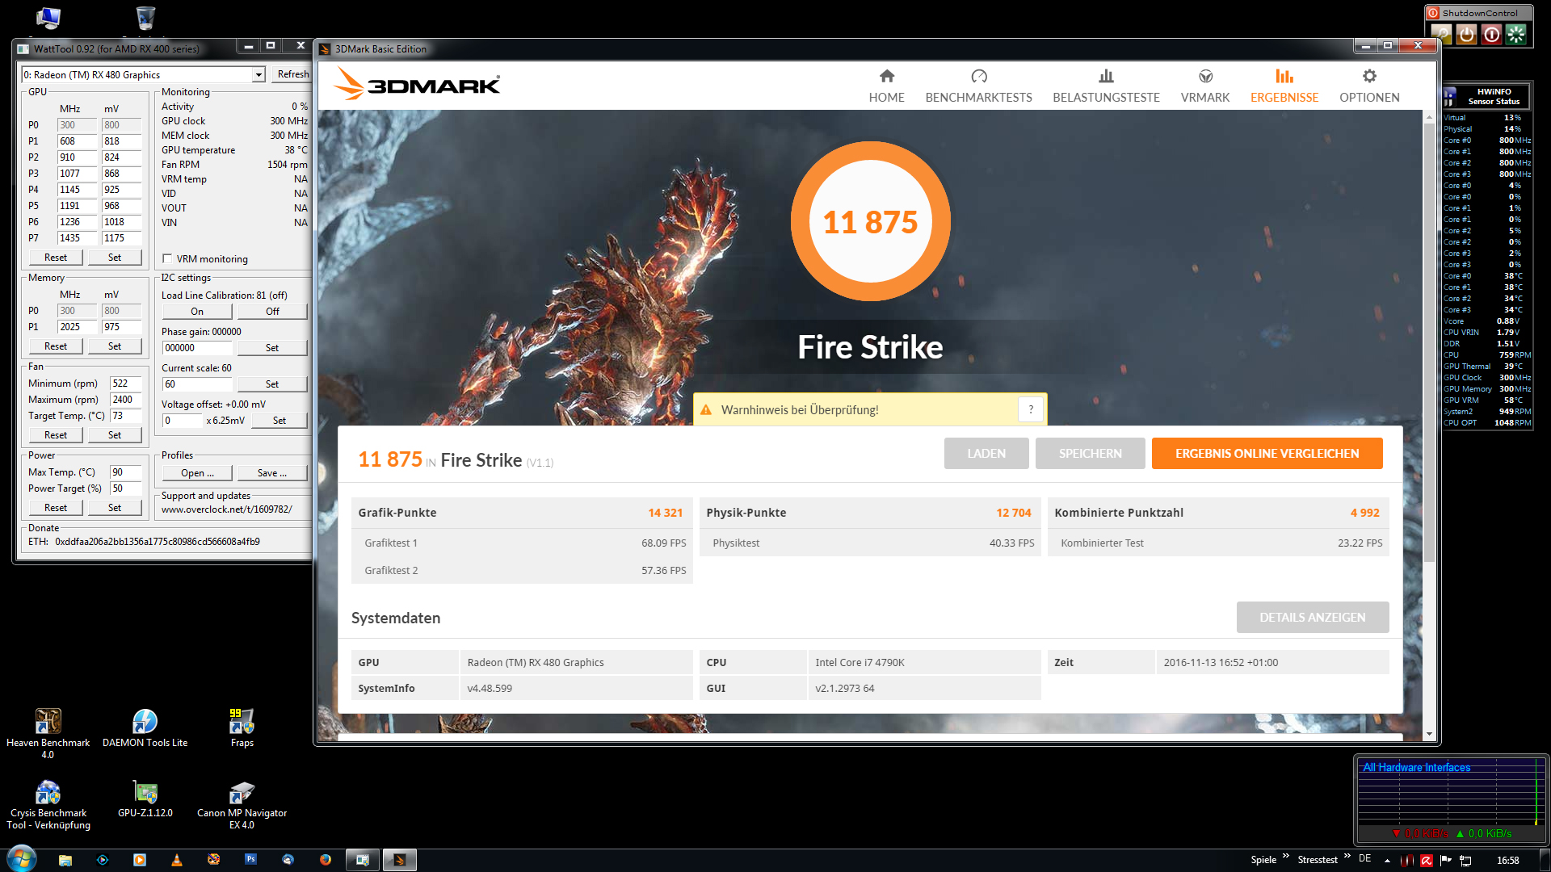Turn Load Line Calibration Off
Image resolution: width=1551 pixels, height=872 pixels.
pos(272,312)
